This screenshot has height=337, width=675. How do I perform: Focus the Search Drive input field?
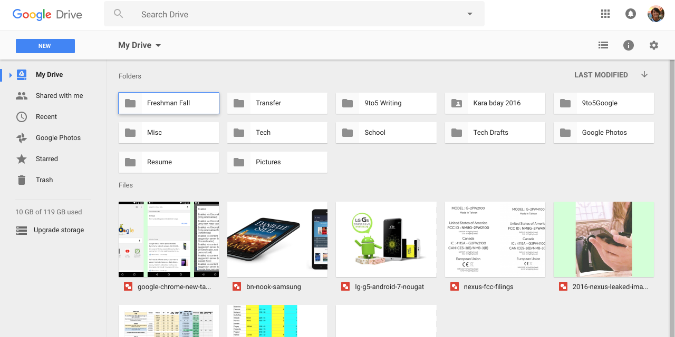pyautogui.click(x=295, y=14)
